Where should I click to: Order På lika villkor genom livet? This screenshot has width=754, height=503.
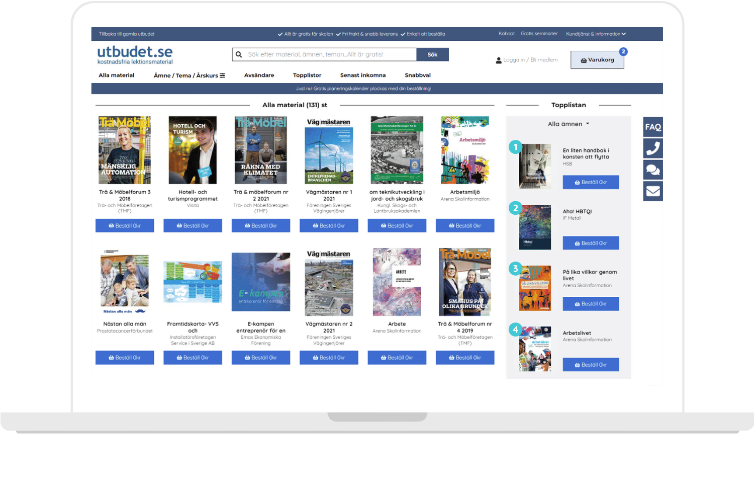pos(591,304)
